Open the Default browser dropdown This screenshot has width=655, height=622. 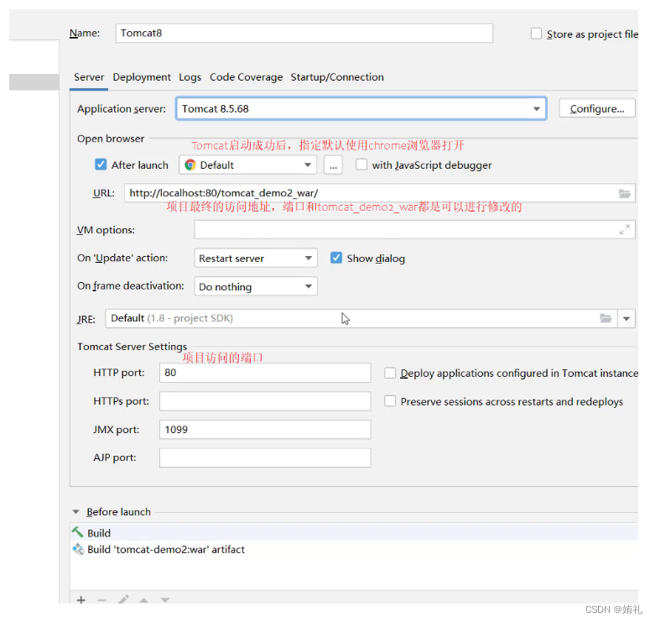coord(247,165)
